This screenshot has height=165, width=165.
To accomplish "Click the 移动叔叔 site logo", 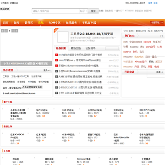I will [x=5, y=9].
